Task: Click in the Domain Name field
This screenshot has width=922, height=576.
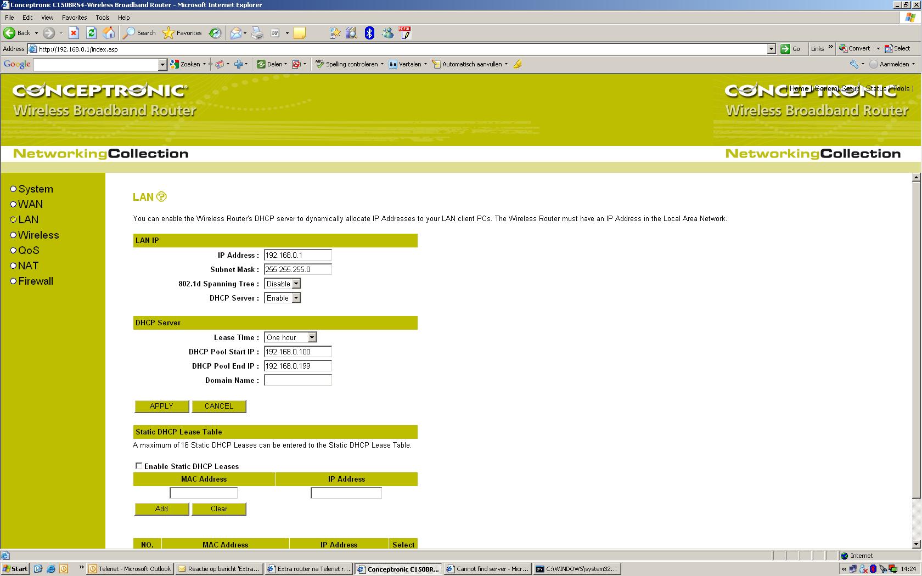Action: pos(298,380)
